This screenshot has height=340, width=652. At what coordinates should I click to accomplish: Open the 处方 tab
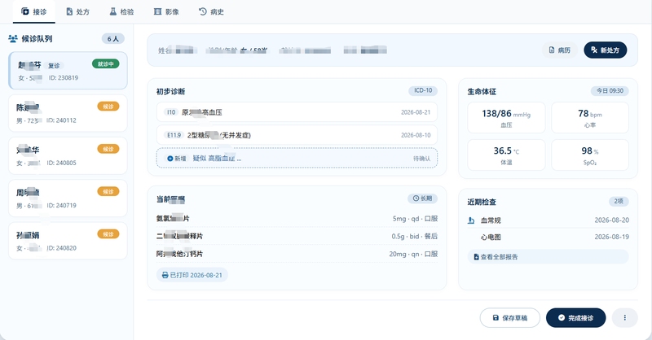(77, 11)
